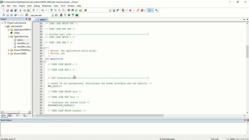Navigate backwards with the blue left arrow
Screen dimensions: 249x140
(42, 10)
